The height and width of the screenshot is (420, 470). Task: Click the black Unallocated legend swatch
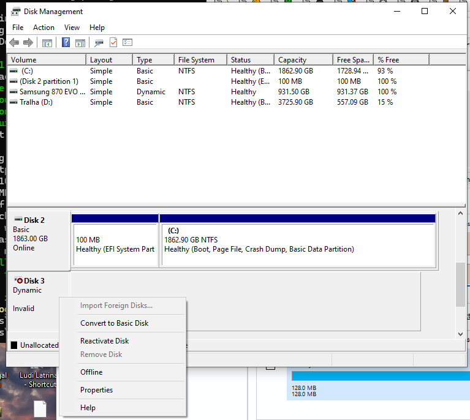(14, 345)
